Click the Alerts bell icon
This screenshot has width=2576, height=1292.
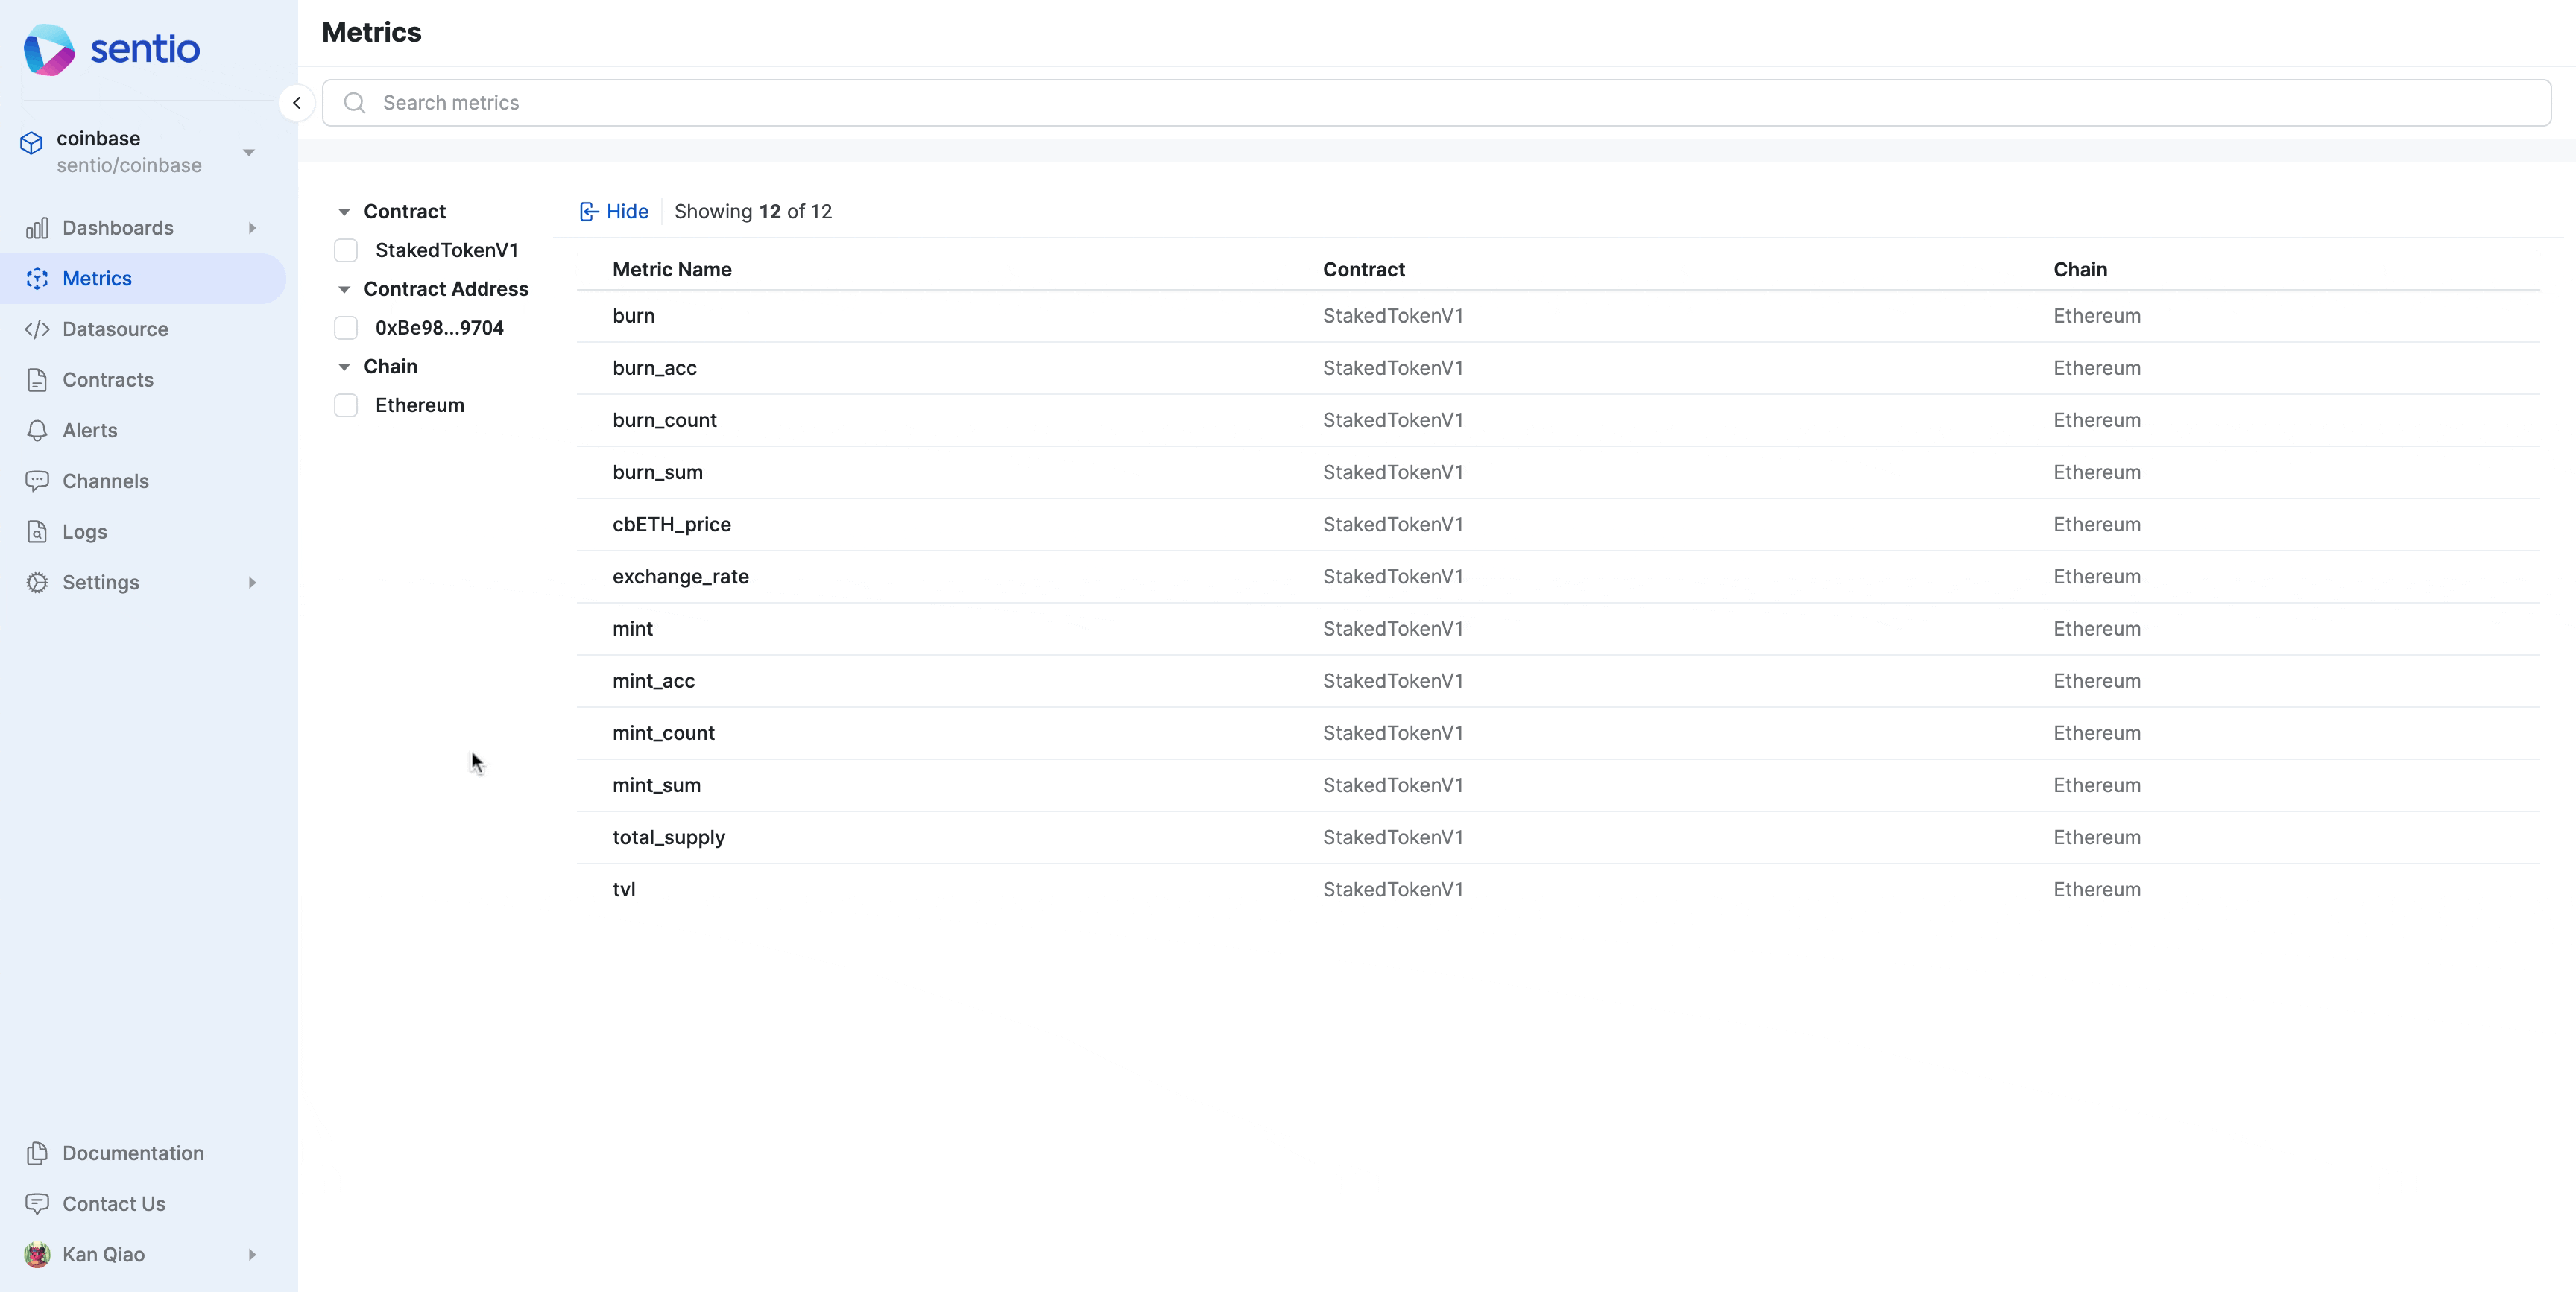[x=37, y=430]
